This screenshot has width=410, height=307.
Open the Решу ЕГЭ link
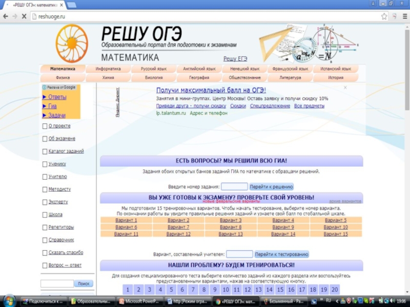235,59
